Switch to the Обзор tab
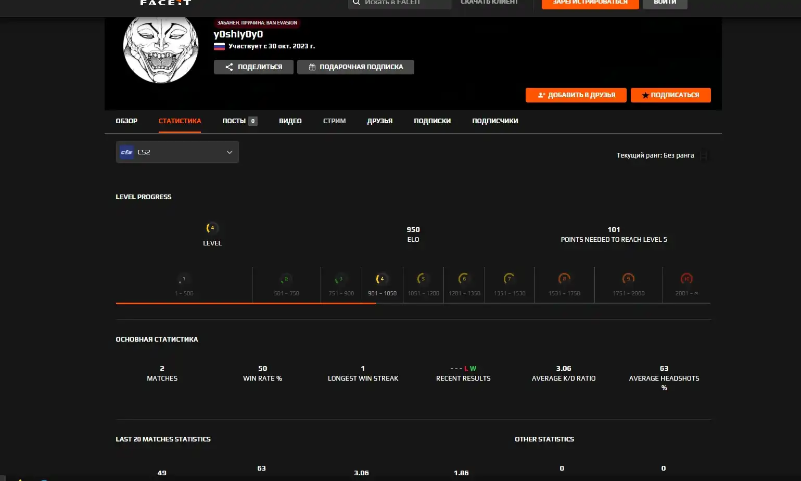This screenshot has height=481, width=801. click(126, 121)
